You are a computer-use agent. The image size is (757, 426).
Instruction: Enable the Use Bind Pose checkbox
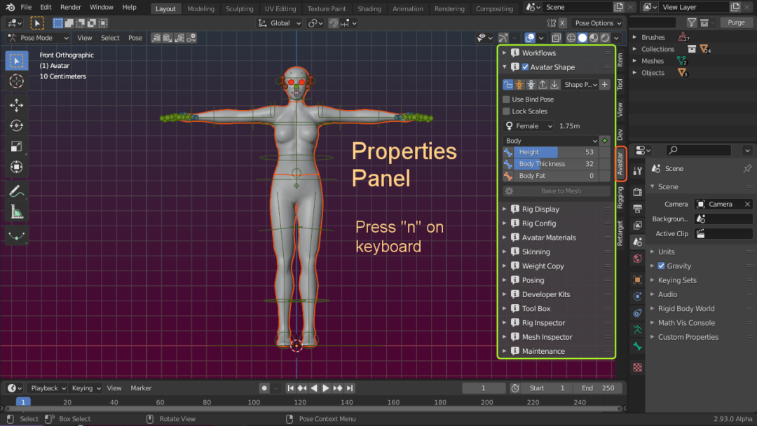tap(507, 99)
